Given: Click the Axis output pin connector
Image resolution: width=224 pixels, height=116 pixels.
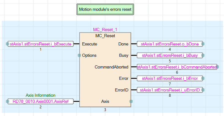Looking at the screenshot, I should (x=131, y=101).
